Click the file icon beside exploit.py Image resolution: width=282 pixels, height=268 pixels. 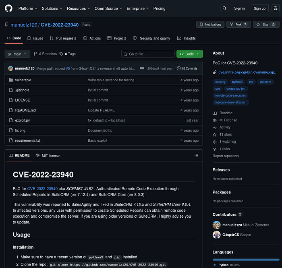(11, 120)
